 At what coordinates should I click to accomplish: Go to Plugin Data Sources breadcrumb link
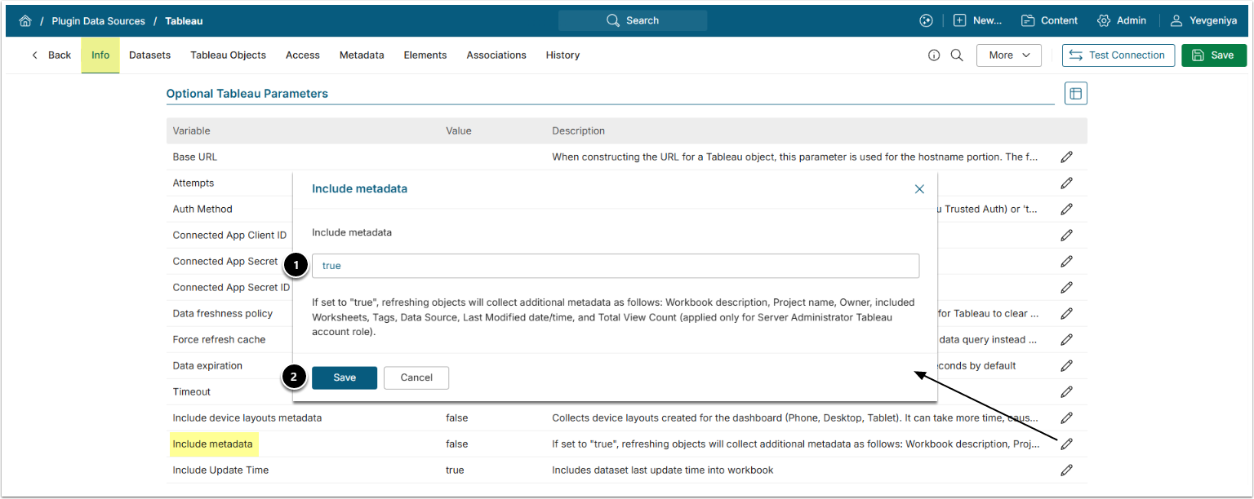tap(98, 21)
